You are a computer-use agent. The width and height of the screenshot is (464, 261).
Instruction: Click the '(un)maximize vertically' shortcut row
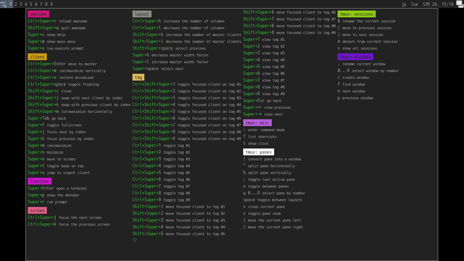coord(67,71)
